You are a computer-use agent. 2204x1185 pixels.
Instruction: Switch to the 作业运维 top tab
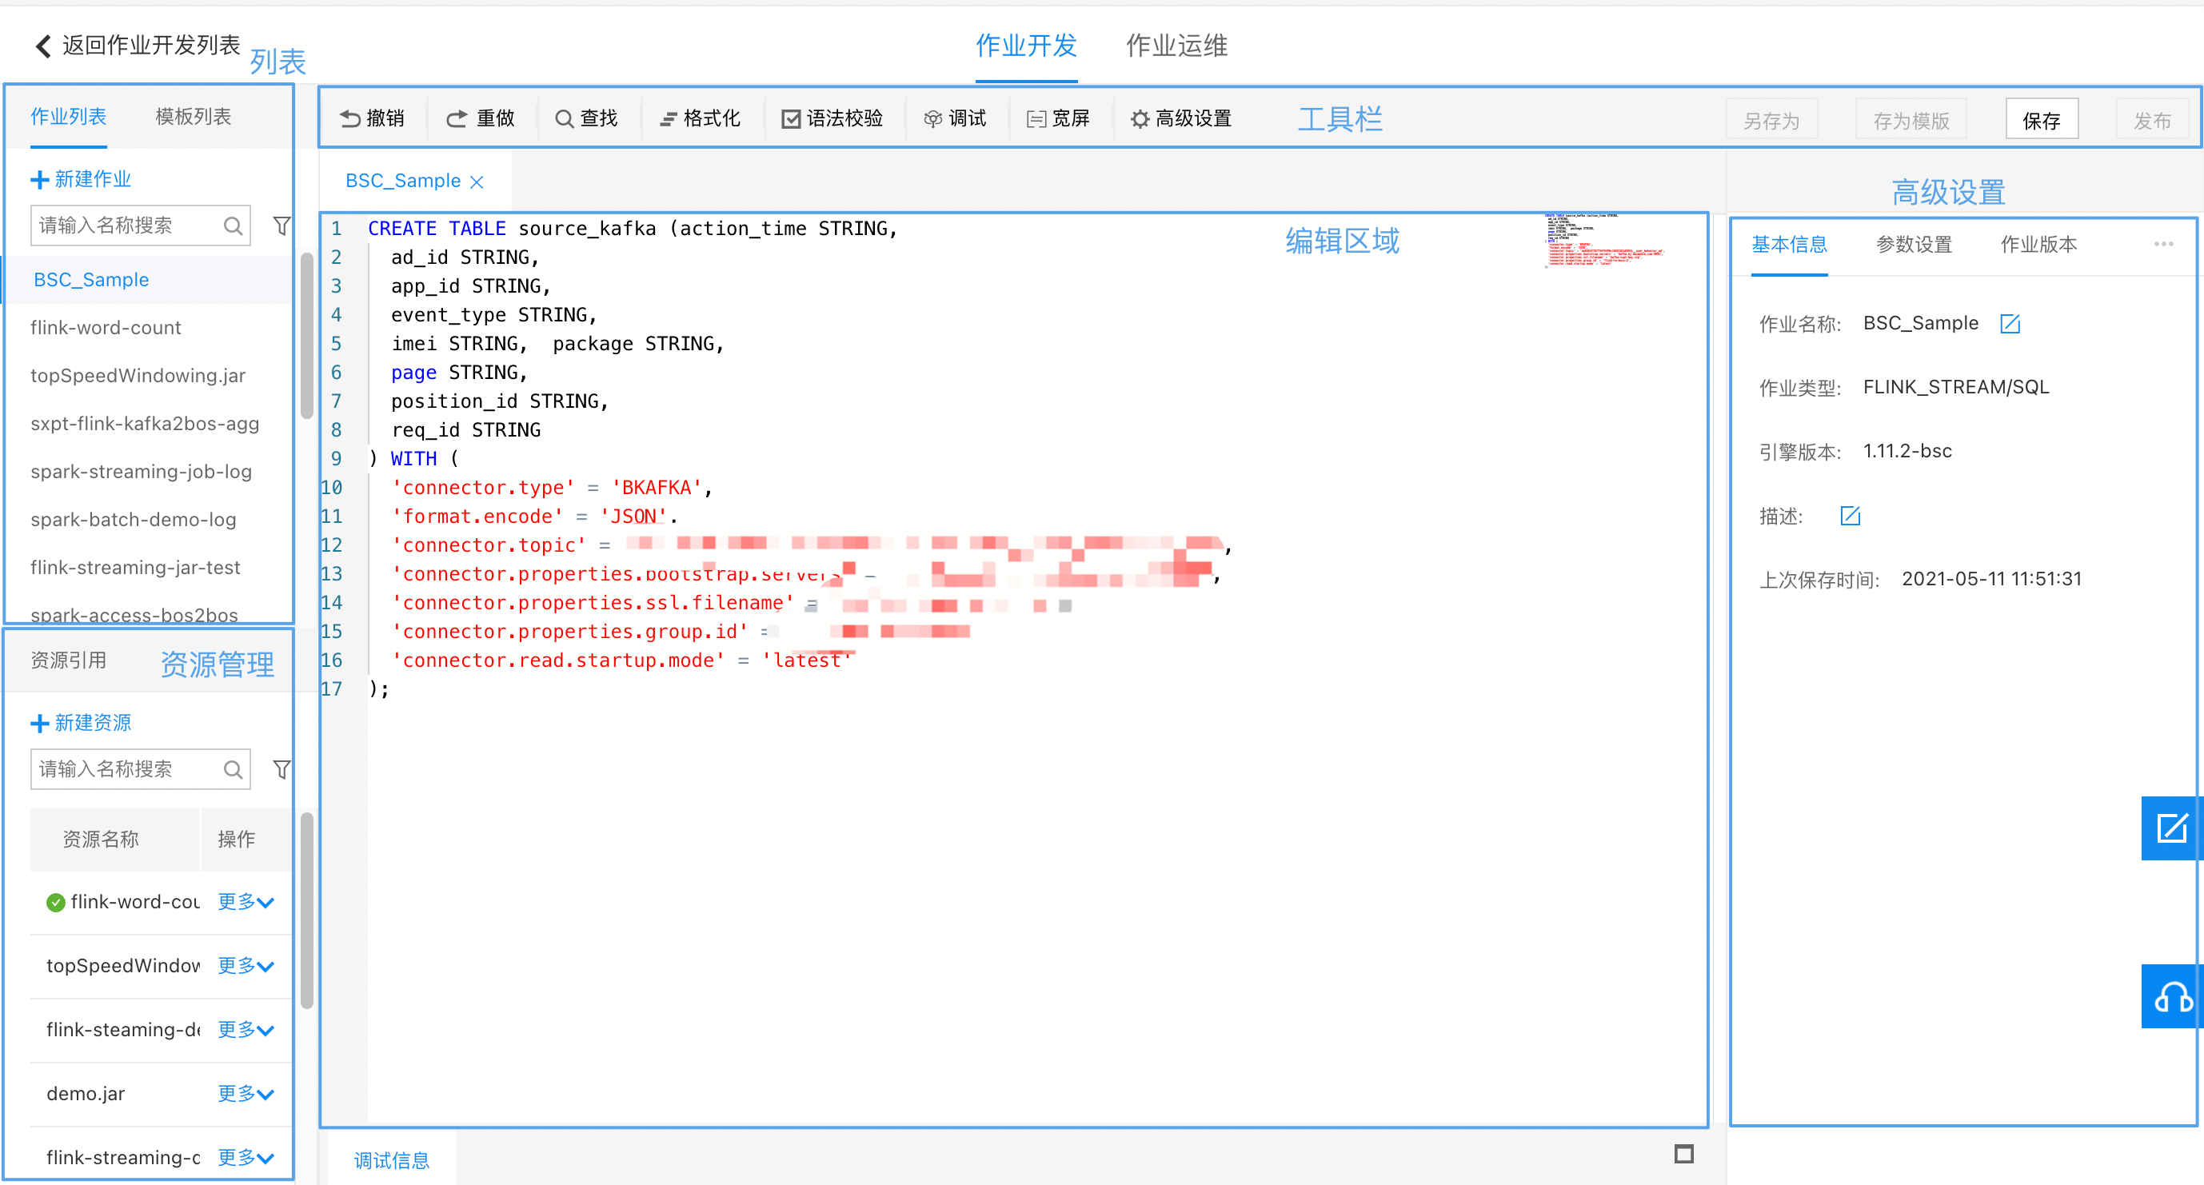pos(1176,46)
